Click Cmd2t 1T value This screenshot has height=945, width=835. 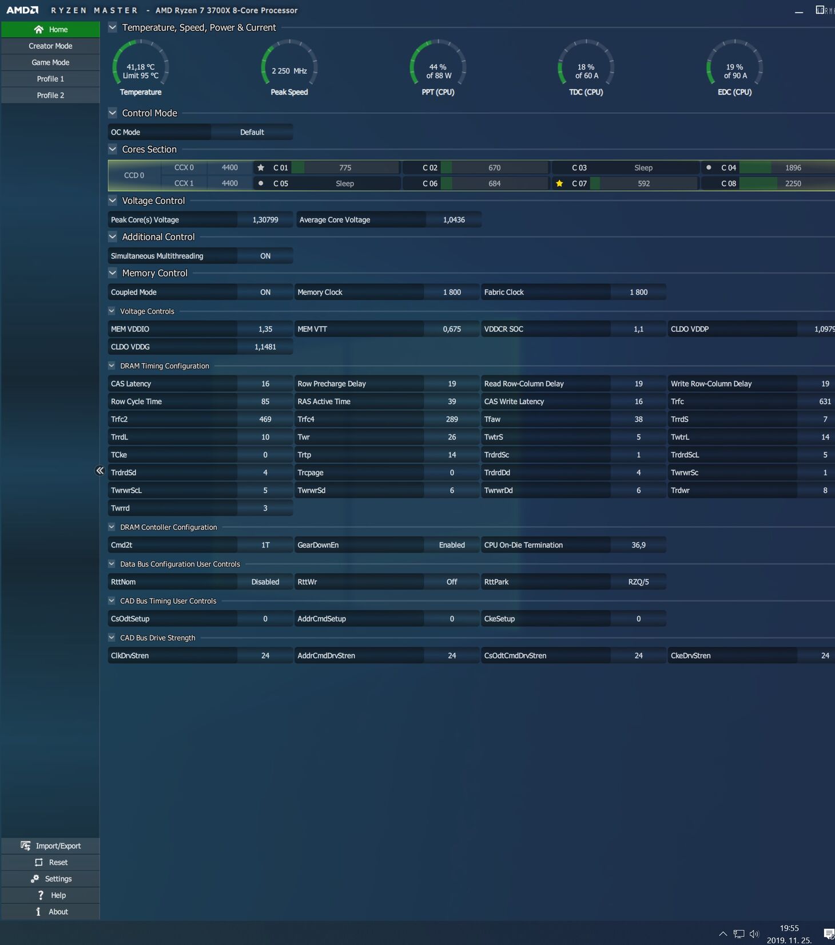tap(265, 545)
